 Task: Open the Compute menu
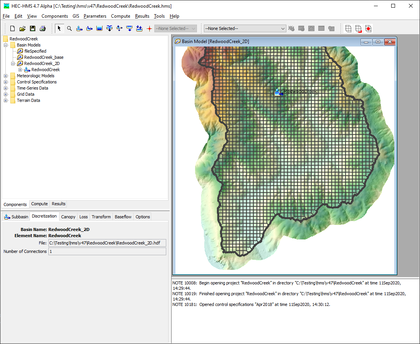(x=121, y=16)
